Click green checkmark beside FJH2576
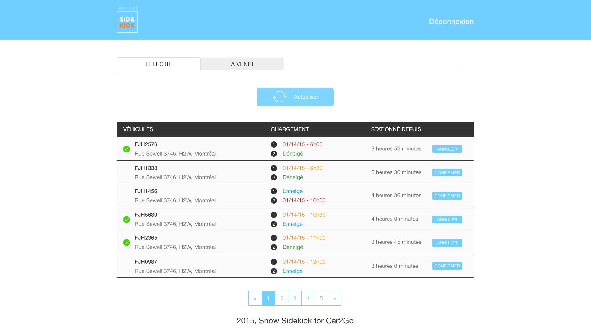The image size is (591, 332). point(127,149)
